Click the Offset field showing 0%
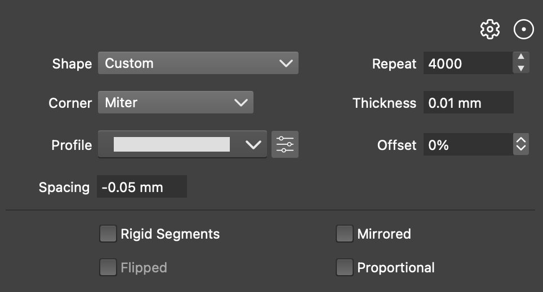Image resolution: width=543 pixels, height=292 pixels. tap(468, 144)
